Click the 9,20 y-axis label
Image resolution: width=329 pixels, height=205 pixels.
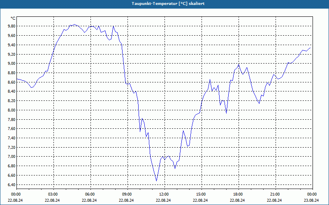(x=12, y=54)
